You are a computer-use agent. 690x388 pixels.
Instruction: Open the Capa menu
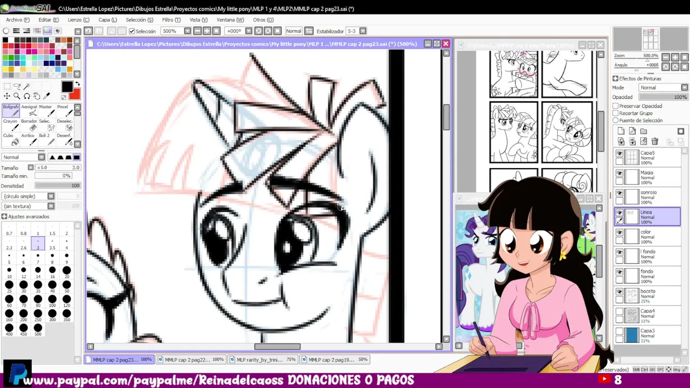pyautogui.click(x=107, y=20)
